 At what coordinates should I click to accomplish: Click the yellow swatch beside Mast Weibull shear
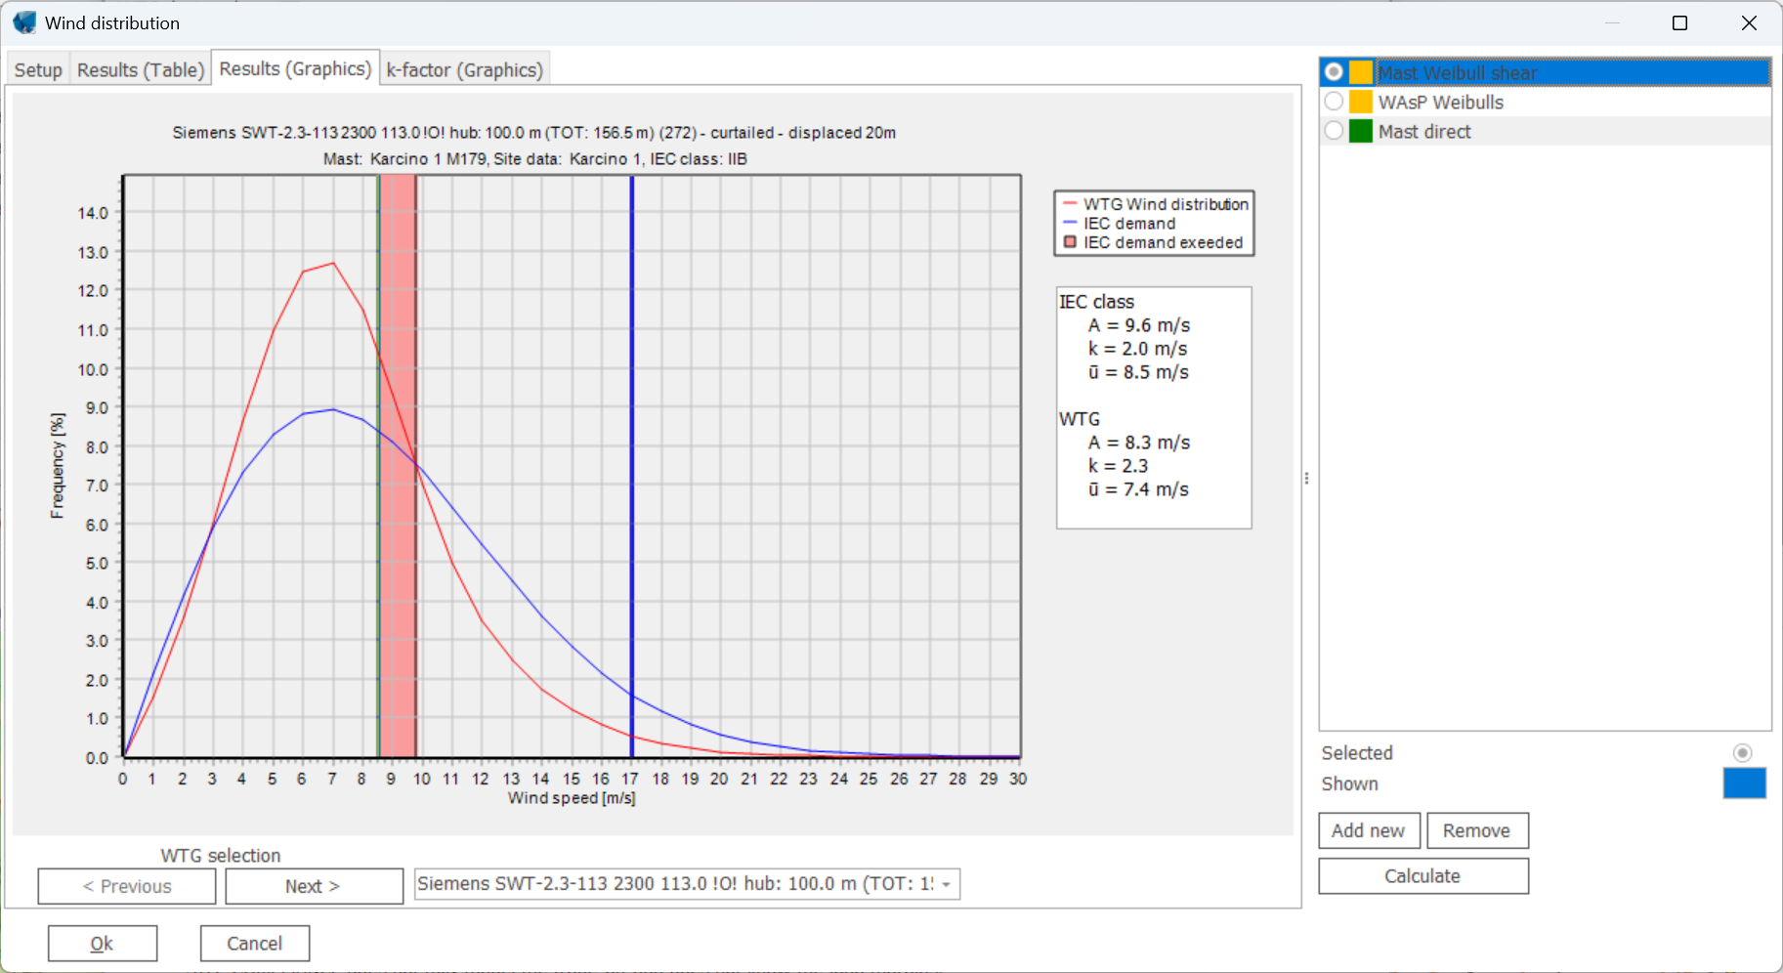(1361, 73)
